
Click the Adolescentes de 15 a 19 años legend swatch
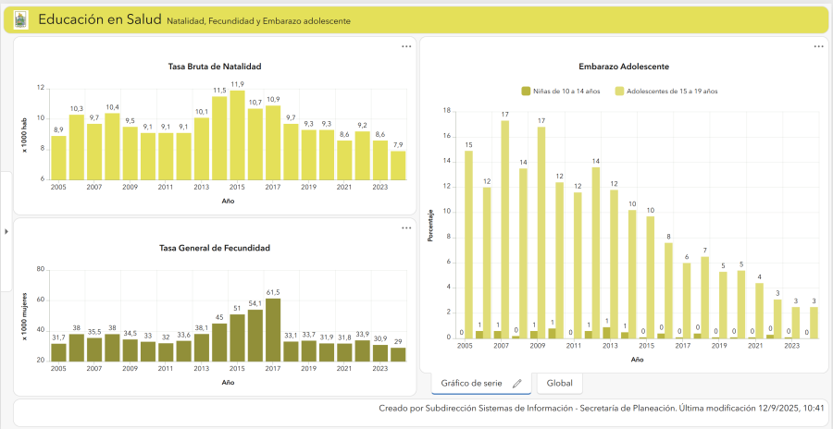(x=619, y=92)
